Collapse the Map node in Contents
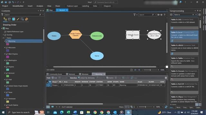The width and height of the screenshot is (206, 115). tap(2, 28)
